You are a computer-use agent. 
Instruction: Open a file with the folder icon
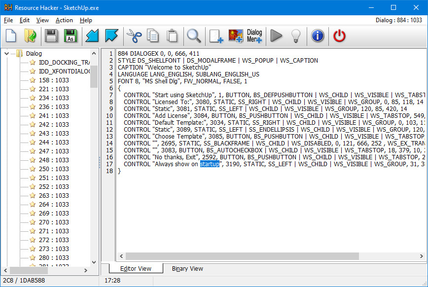click(x=30, y=36)
